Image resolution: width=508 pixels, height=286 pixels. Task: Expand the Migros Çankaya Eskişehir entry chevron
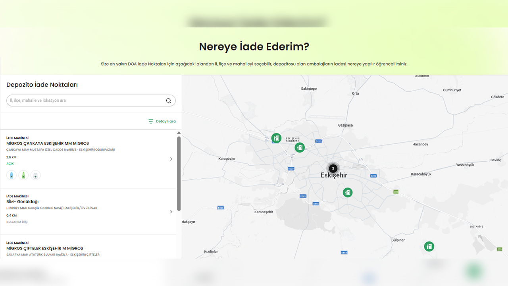click(171, 159)
